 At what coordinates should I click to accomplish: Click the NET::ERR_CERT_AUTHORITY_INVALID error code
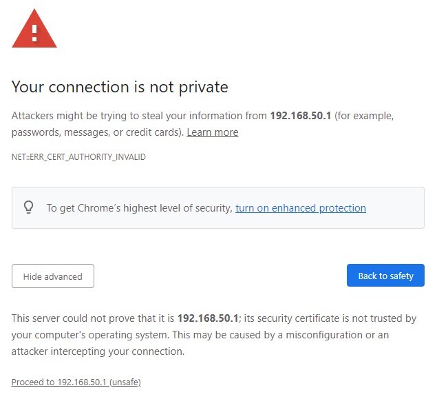pos(78,157)
